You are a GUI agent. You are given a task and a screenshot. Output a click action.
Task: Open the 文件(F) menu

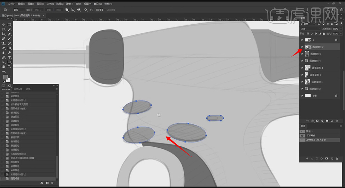(11, 4)
